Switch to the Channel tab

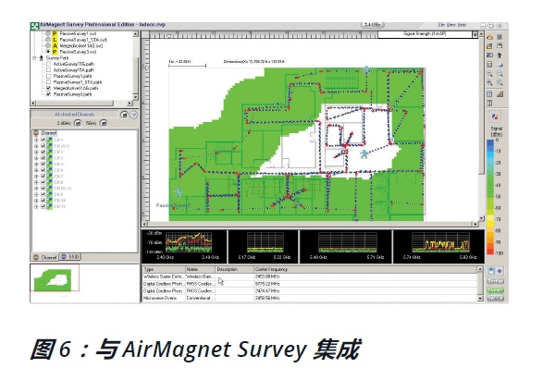coord(45,257)
